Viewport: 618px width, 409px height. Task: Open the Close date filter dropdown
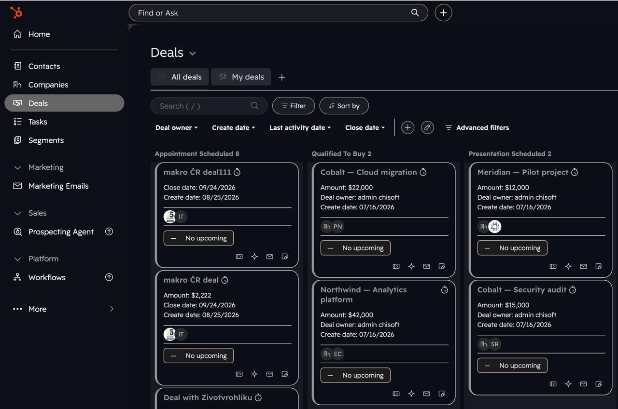tap(365, 128)
